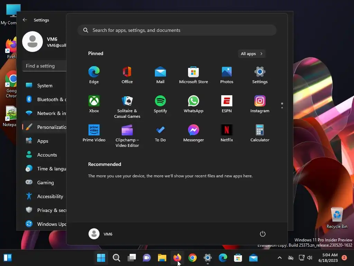Viewport: 354px width, 266px height.
Task: Open Windows Update in Settings
Action: (x=45, y=224)
